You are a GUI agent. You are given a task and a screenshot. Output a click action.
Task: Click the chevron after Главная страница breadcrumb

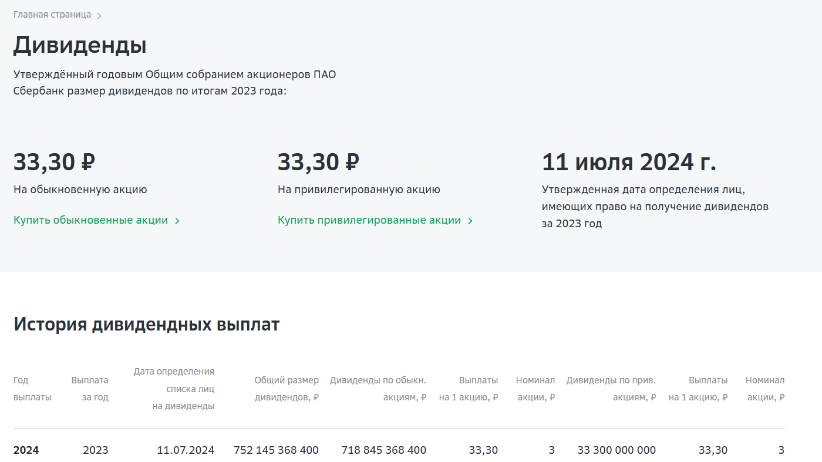click(99, 16)
